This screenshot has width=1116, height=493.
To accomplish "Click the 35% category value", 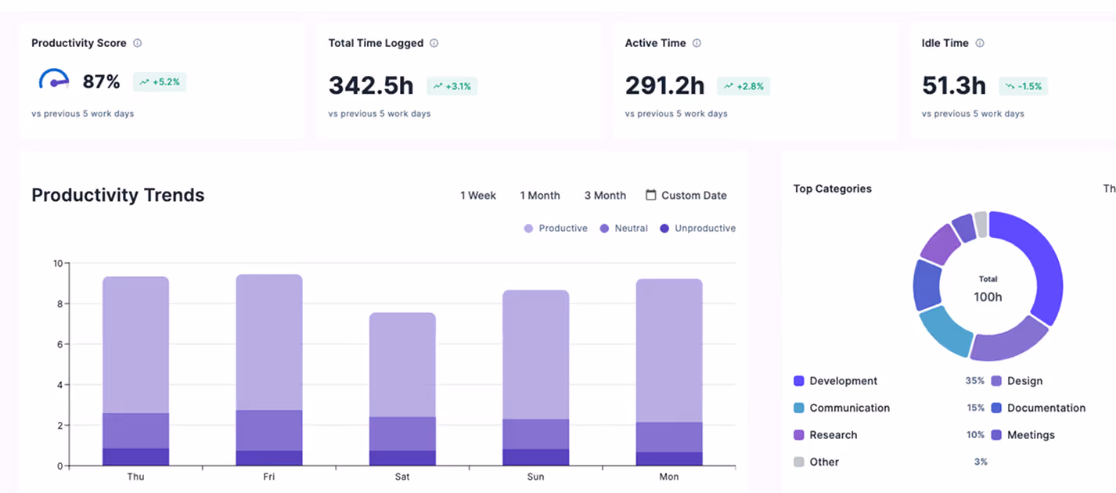I will point(975,381).
